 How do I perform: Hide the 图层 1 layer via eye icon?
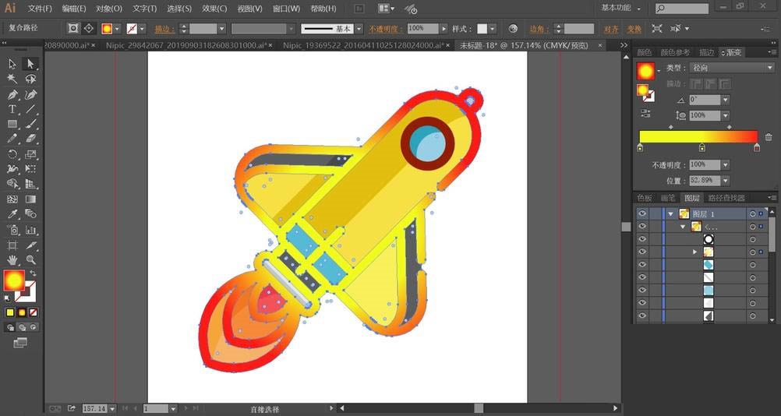coord(642,213)
